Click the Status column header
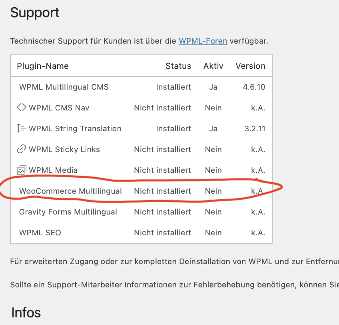The image size is (339, 325). pos(178,66)
